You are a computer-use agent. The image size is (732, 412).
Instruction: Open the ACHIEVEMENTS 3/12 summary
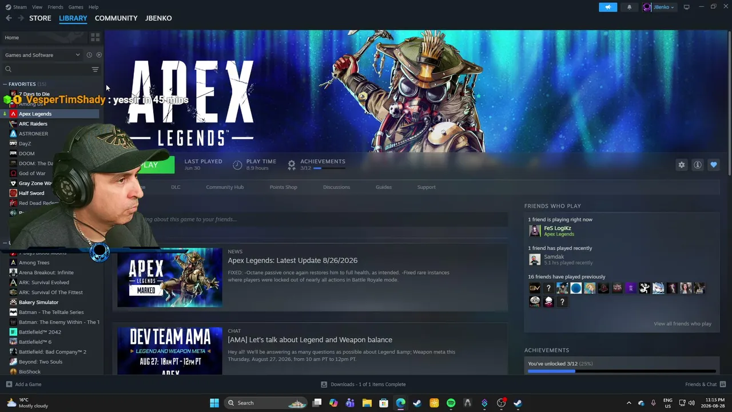pyautogui.click(x=316, y=164)
